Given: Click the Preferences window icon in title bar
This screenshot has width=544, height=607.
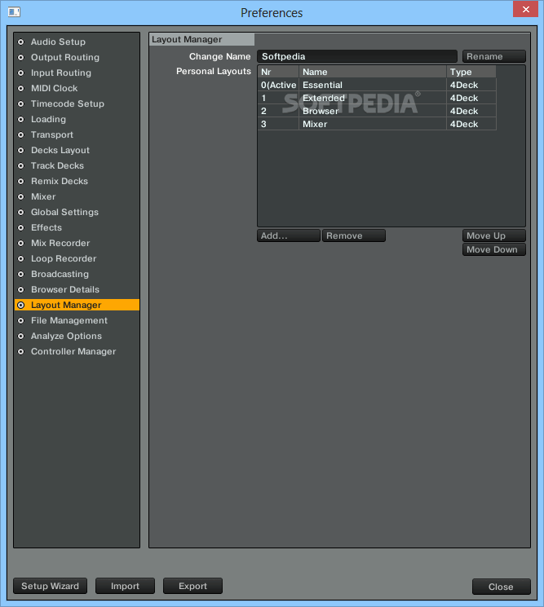Looking at the screenshot, I should point(14,12).
